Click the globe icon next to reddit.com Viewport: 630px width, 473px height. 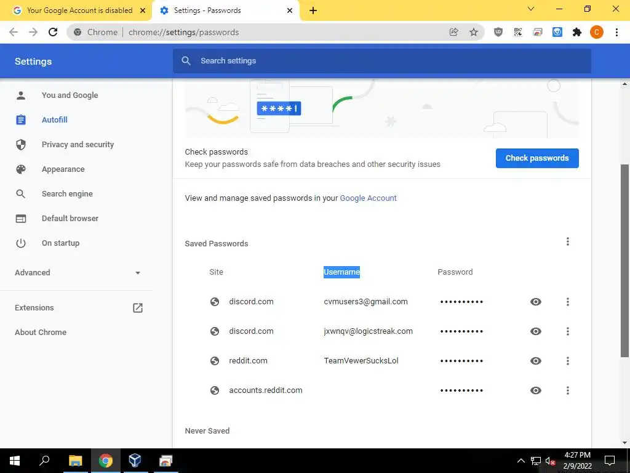point(215,361)
